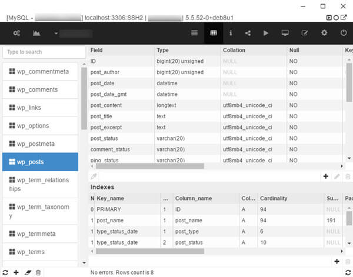Click the share relations icon

(x=248, y=34)
